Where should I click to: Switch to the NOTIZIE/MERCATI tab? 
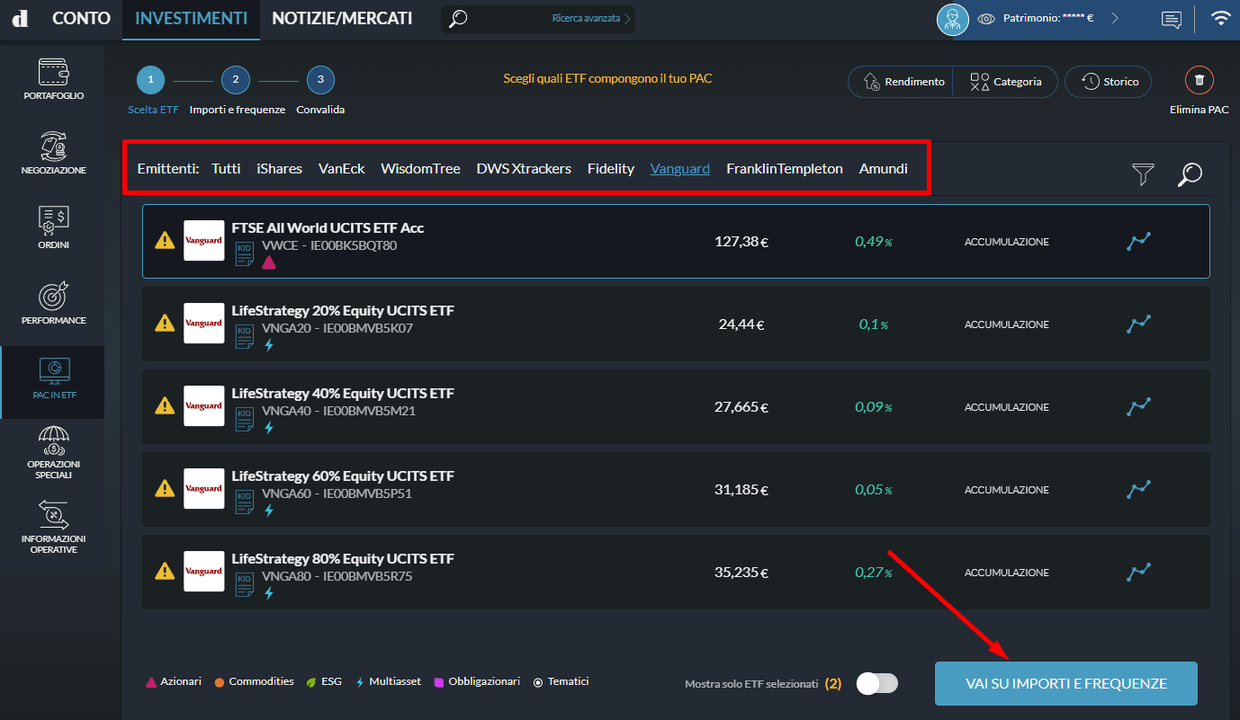click(342, 18)
